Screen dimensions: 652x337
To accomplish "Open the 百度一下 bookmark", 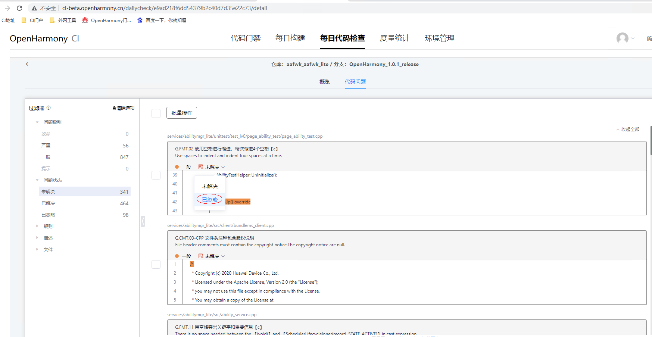I will pyautogui.click(x=162, y=20).
